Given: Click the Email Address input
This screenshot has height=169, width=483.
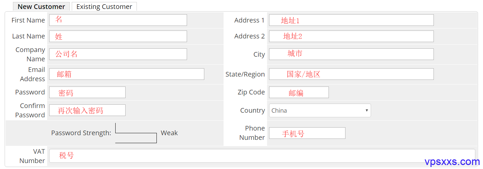Looking at the screenshot, I should pyautogui.click(x=127, y=74).
